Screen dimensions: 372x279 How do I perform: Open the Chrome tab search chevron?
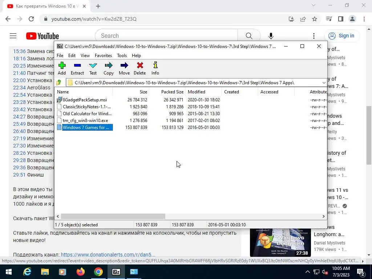point(314,5)
